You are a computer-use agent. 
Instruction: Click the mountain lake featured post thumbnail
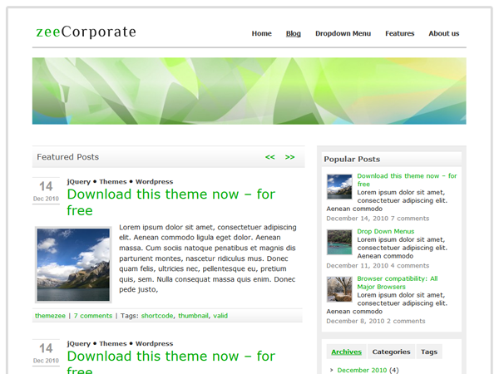point(73,264)
